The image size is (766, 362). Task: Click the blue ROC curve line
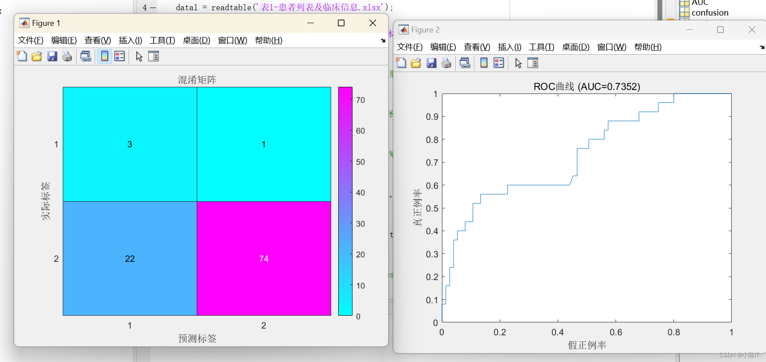pyautogui.click(x=539, y=185)
